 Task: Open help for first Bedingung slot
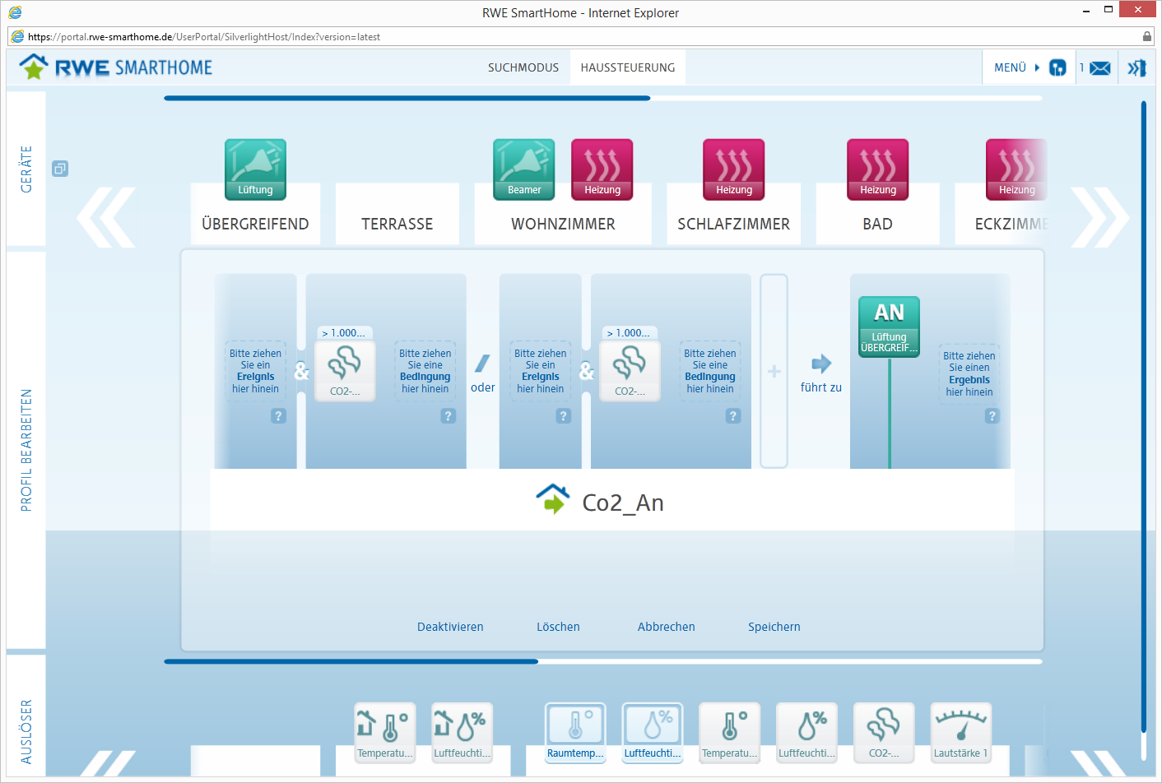(448, 416)
